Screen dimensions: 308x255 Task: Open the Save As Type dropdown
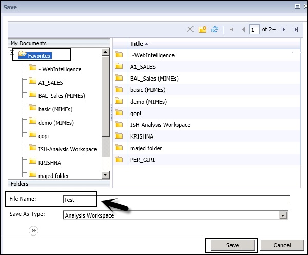[x=283, y=215]
